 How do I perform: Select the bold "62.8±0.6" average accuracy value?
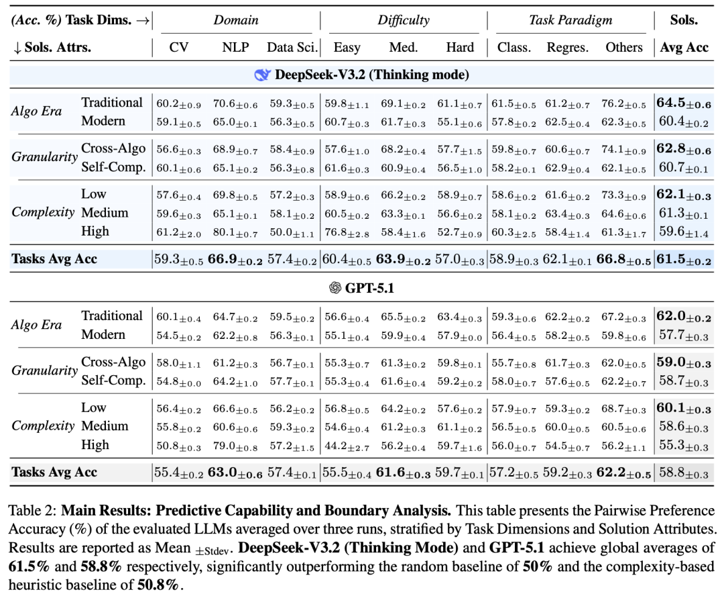(684, 148)
